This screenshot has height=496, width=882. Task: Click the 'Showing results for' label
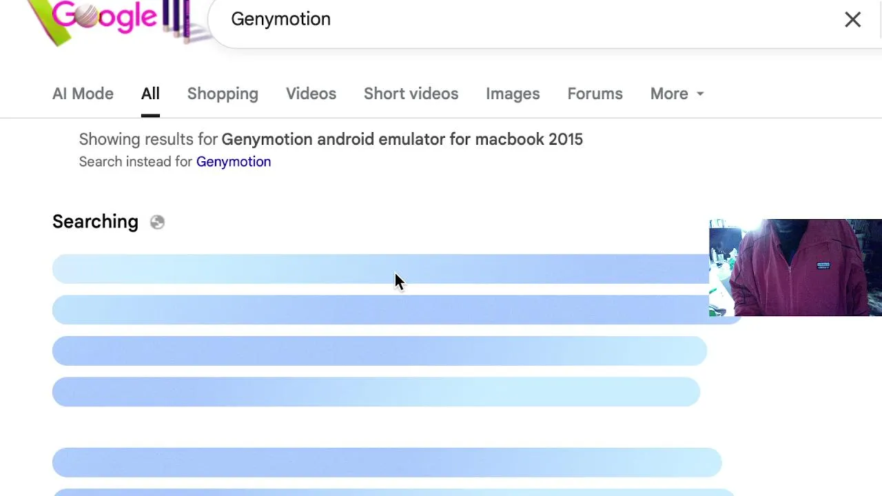[148, 139]
